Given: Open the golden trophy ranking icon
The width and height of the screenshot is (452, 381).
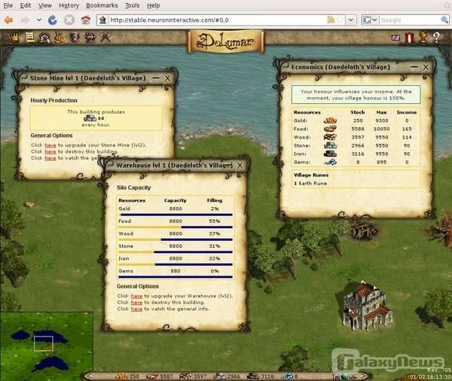Looking at the screenshot, I should (x=423, y=37).
